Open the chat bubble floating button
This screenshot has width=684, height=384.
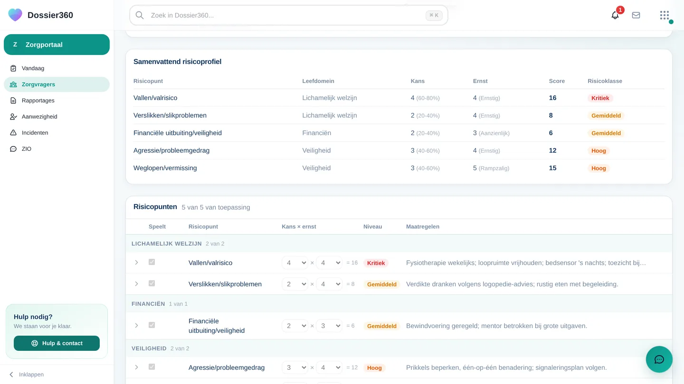(659, 359)
